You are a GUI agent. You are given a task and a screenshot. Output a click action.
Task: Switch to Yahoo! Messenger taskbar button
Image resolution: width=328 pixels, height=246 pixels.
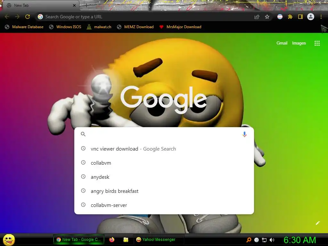click(159, 240)
